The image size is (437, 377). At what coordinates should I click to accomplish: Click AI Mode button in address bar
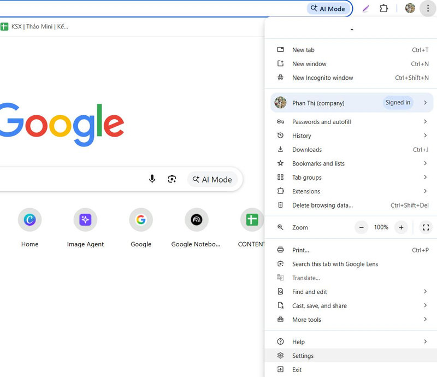[x=328, y=9]
